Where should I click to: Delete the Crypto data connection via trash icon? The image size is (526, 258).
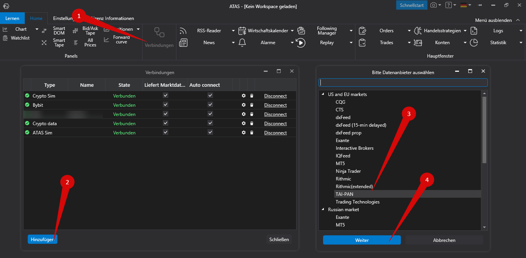pos(251,124)
